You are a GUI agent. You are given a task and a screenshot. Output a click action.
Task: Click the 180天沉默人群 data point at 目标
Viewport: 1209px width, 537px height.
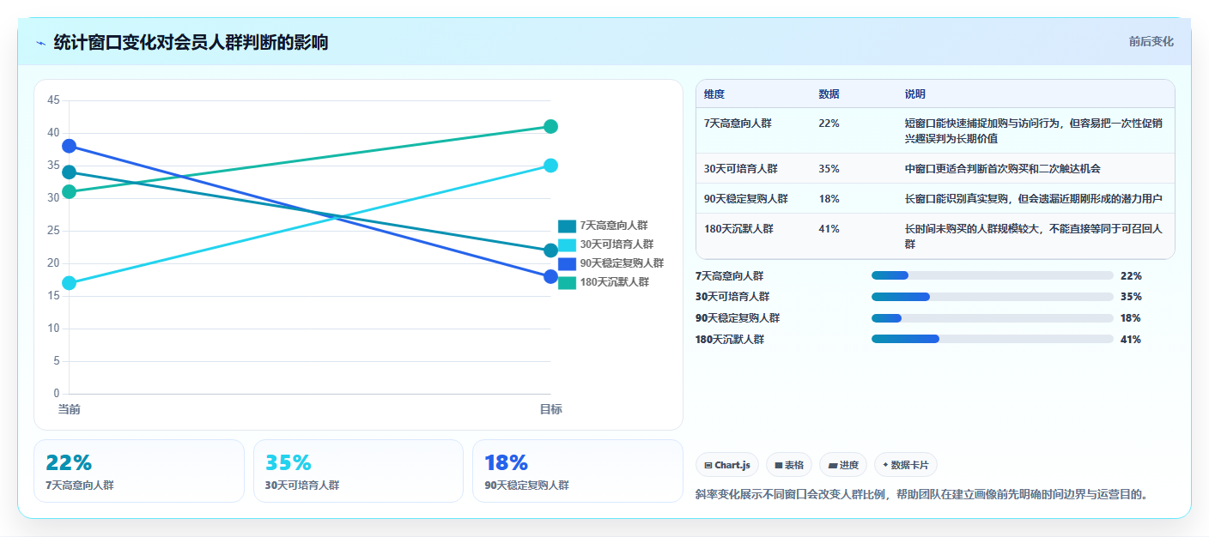pos(550,127)
